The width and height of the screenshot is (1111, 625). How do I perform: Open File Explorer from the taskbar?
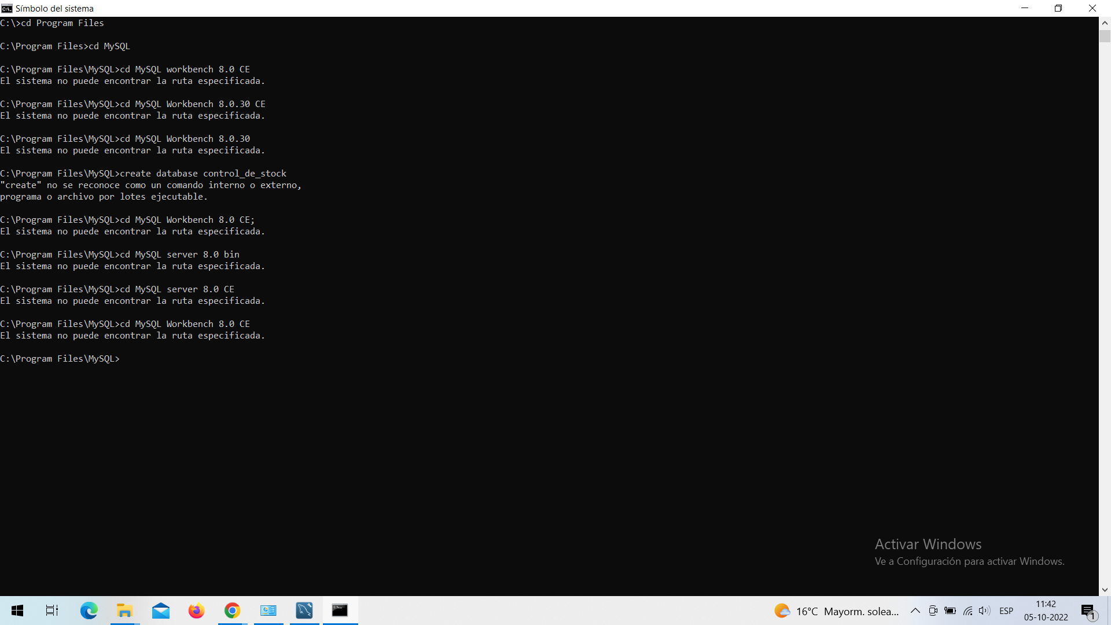pyautogui.click(x=124, y=611)
